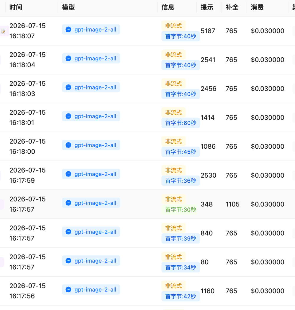Click the prompt value 1414

pos(207,117)
